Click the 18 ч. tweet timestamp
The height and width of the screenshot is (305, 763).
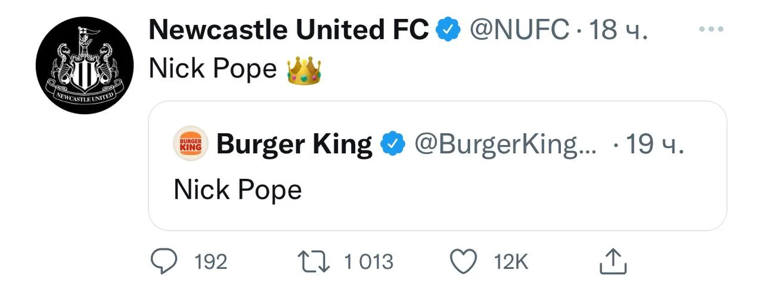618,29
